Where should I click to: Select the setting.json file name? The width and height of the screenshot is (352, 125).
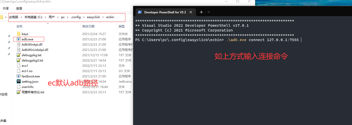point(30,81)
